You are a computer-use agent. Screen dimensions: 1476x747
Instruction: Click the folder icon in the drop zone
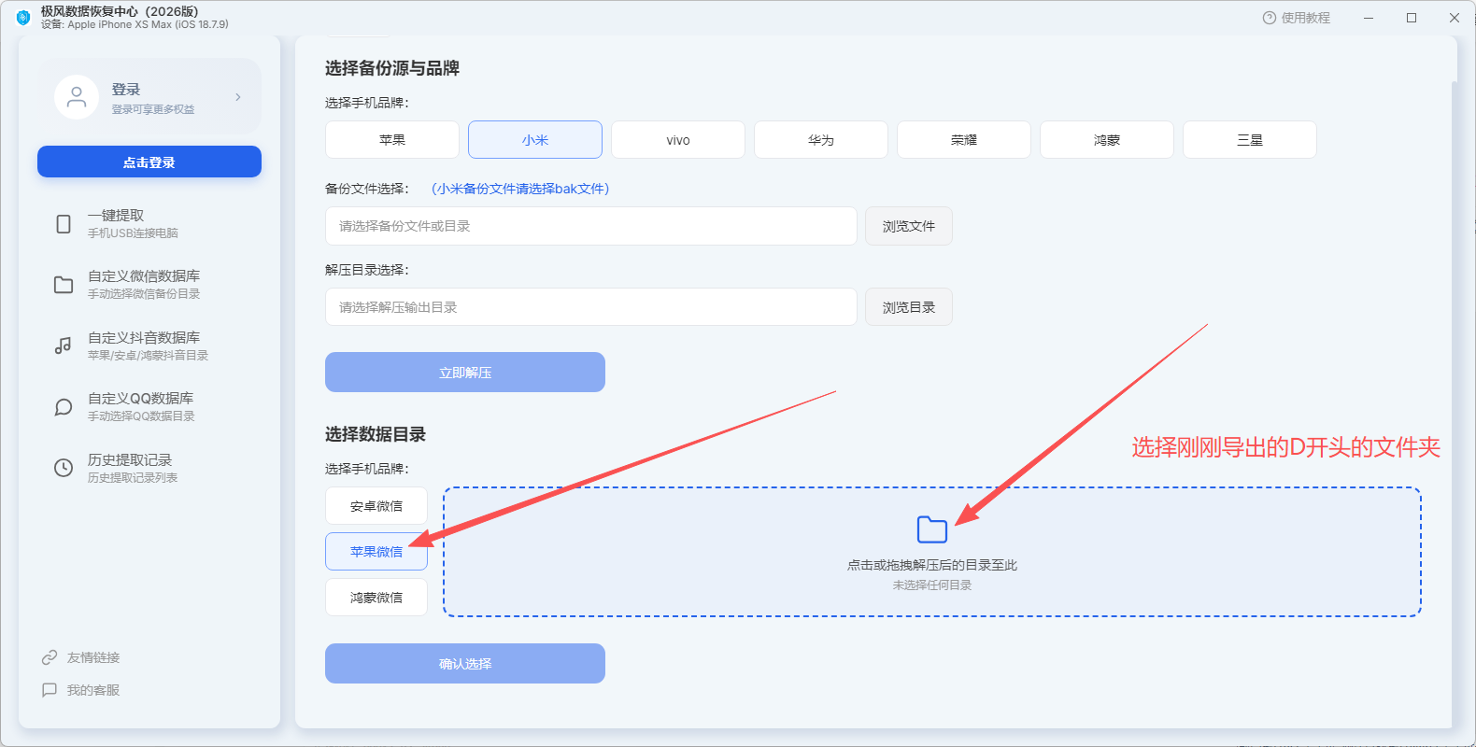932,529
